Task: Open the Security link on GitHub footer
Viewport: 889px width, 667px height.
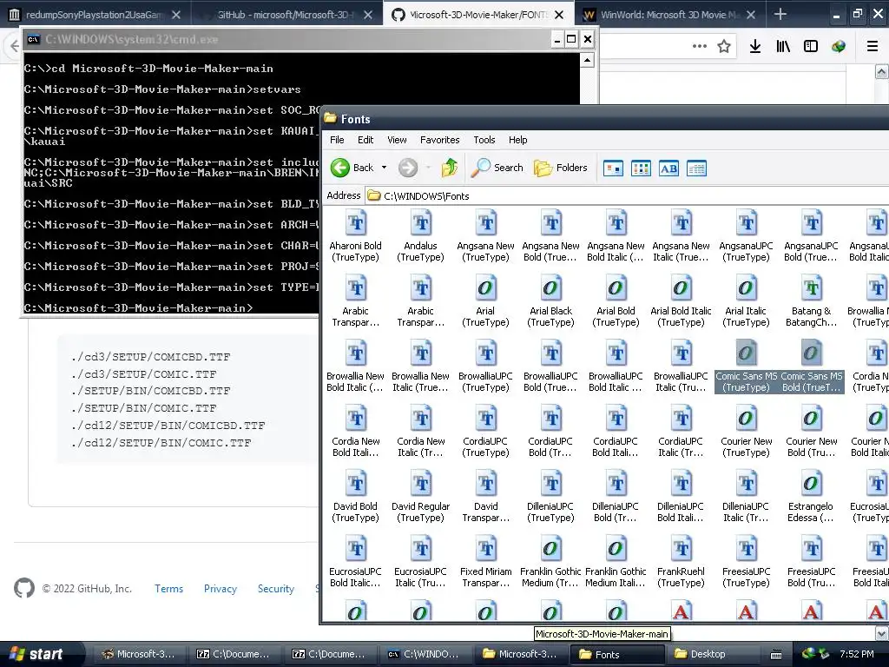Action: (276, 589)
